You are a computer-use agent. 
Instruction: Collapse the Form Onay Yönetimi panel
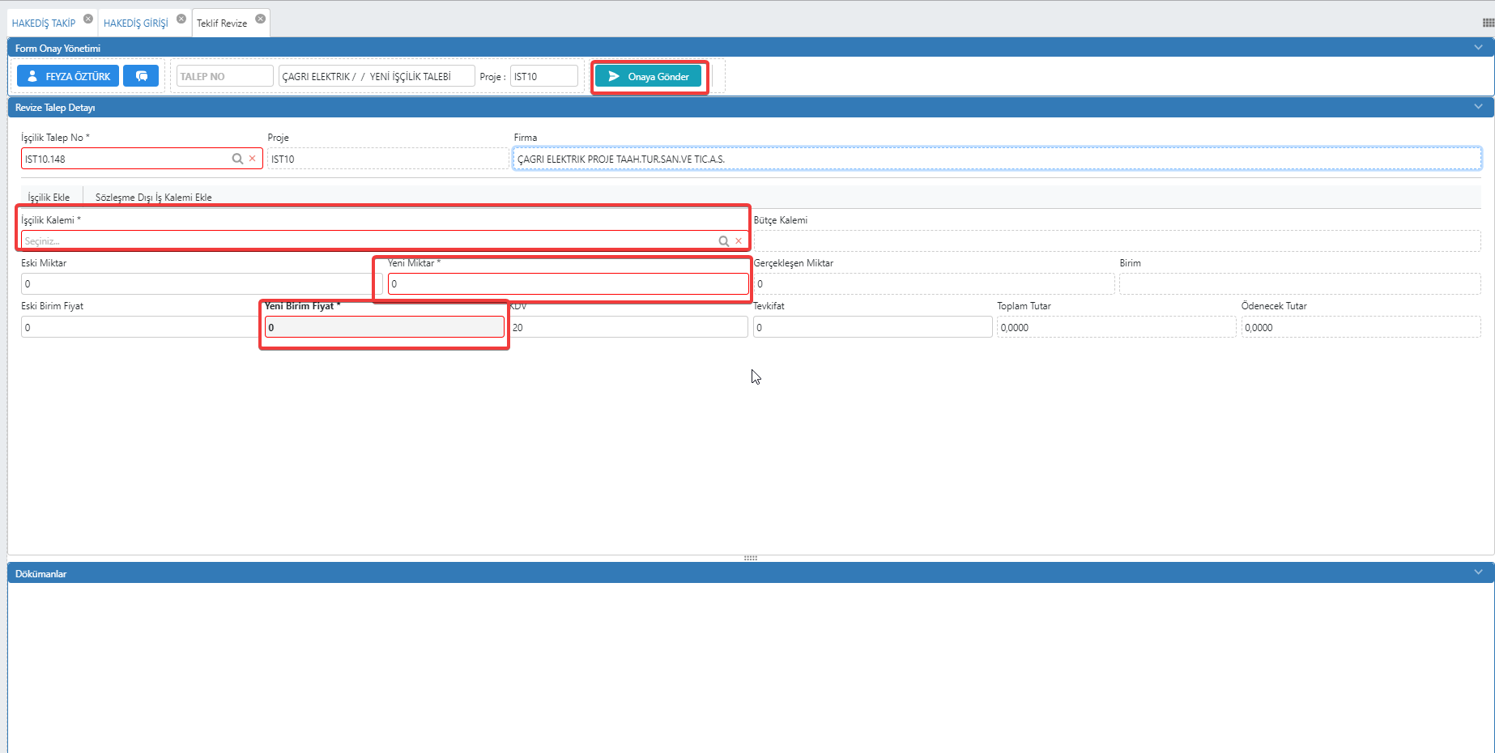tap(1478, 48)
